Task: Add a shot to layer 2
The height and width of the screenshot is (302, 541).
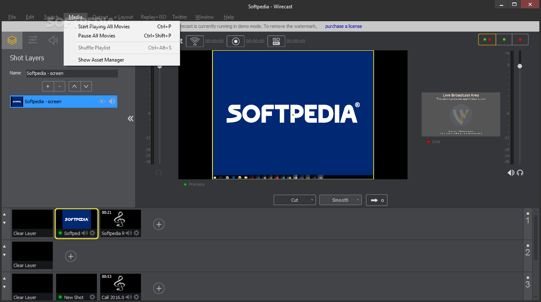Action: tap(71, 256)
